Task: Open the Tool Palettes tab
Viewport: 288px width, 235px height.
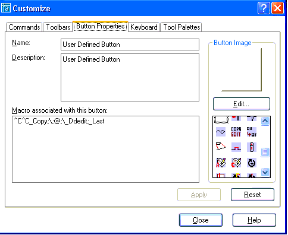Action: pyautogui.click(x=181, y=27)
